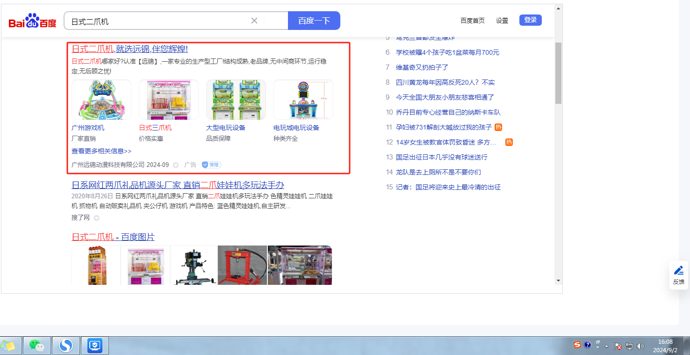The height and width of the screenshot is (355, 690).
Task: Open the red hydraulic press image result
Action: click(242, 265)
